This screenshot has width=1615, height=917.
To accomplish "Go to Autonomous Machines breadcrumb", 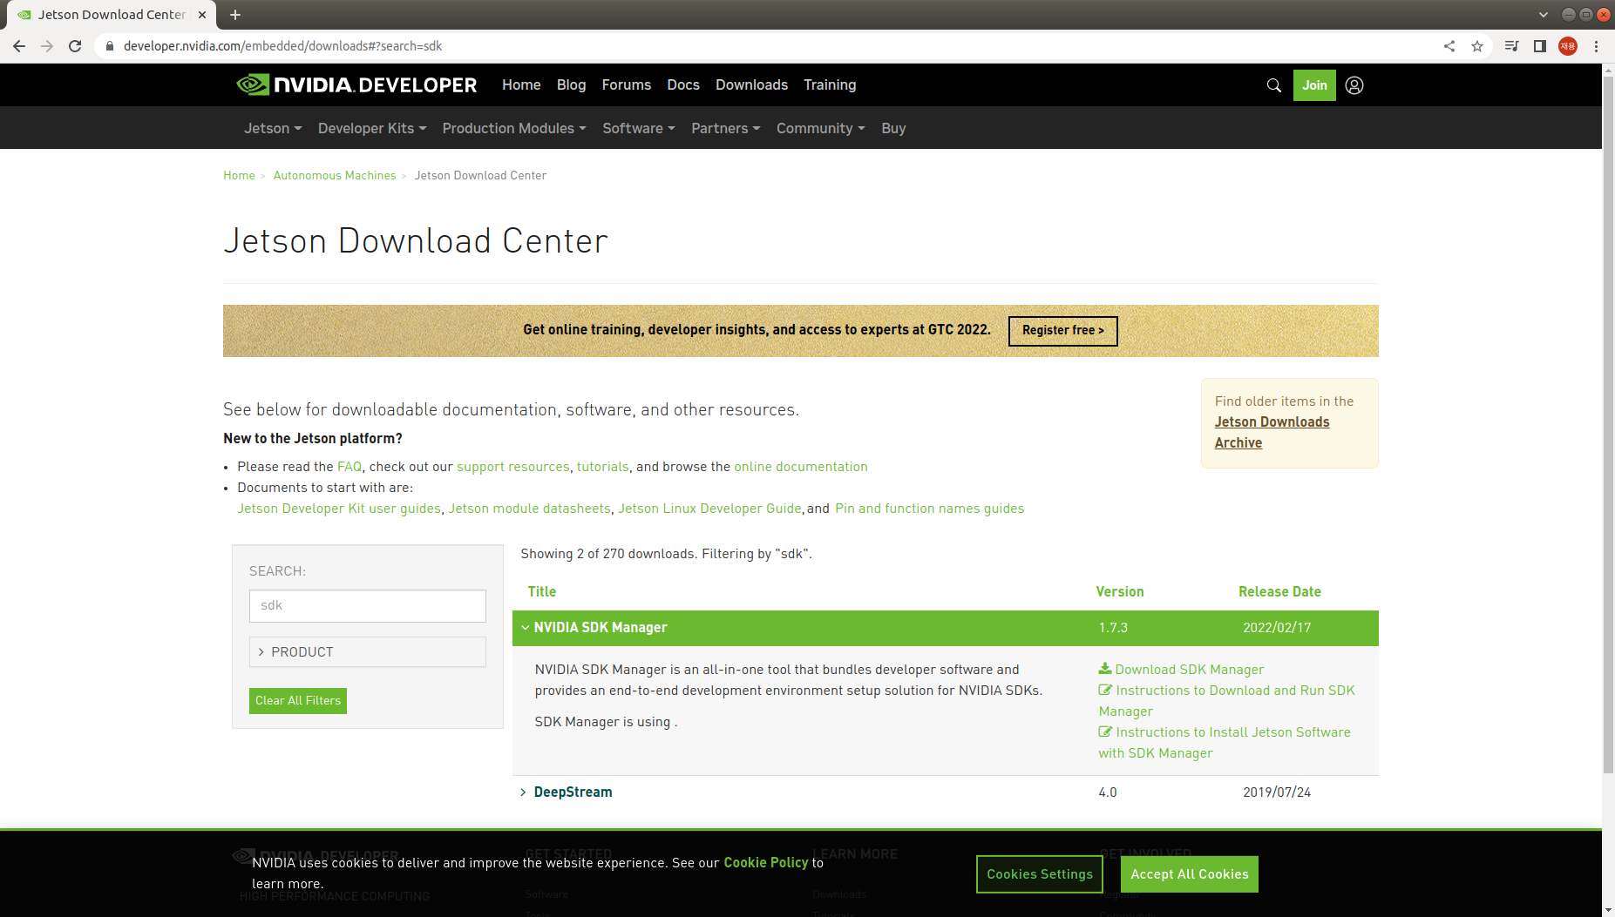I will click(335, 175).
